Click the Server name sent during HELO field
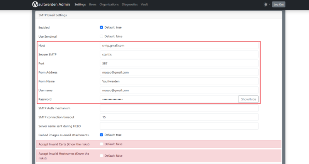This screenshot has width=309, height=164. 179,126
